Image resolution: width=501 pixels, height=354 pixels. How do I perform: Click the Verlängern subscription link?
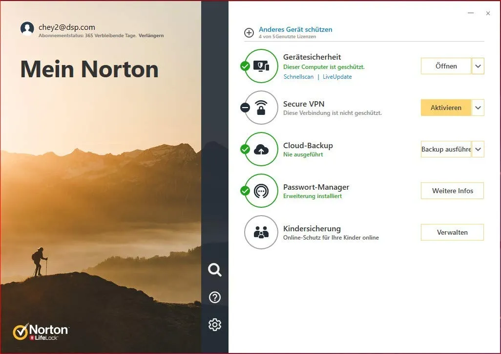pos(151,36)
